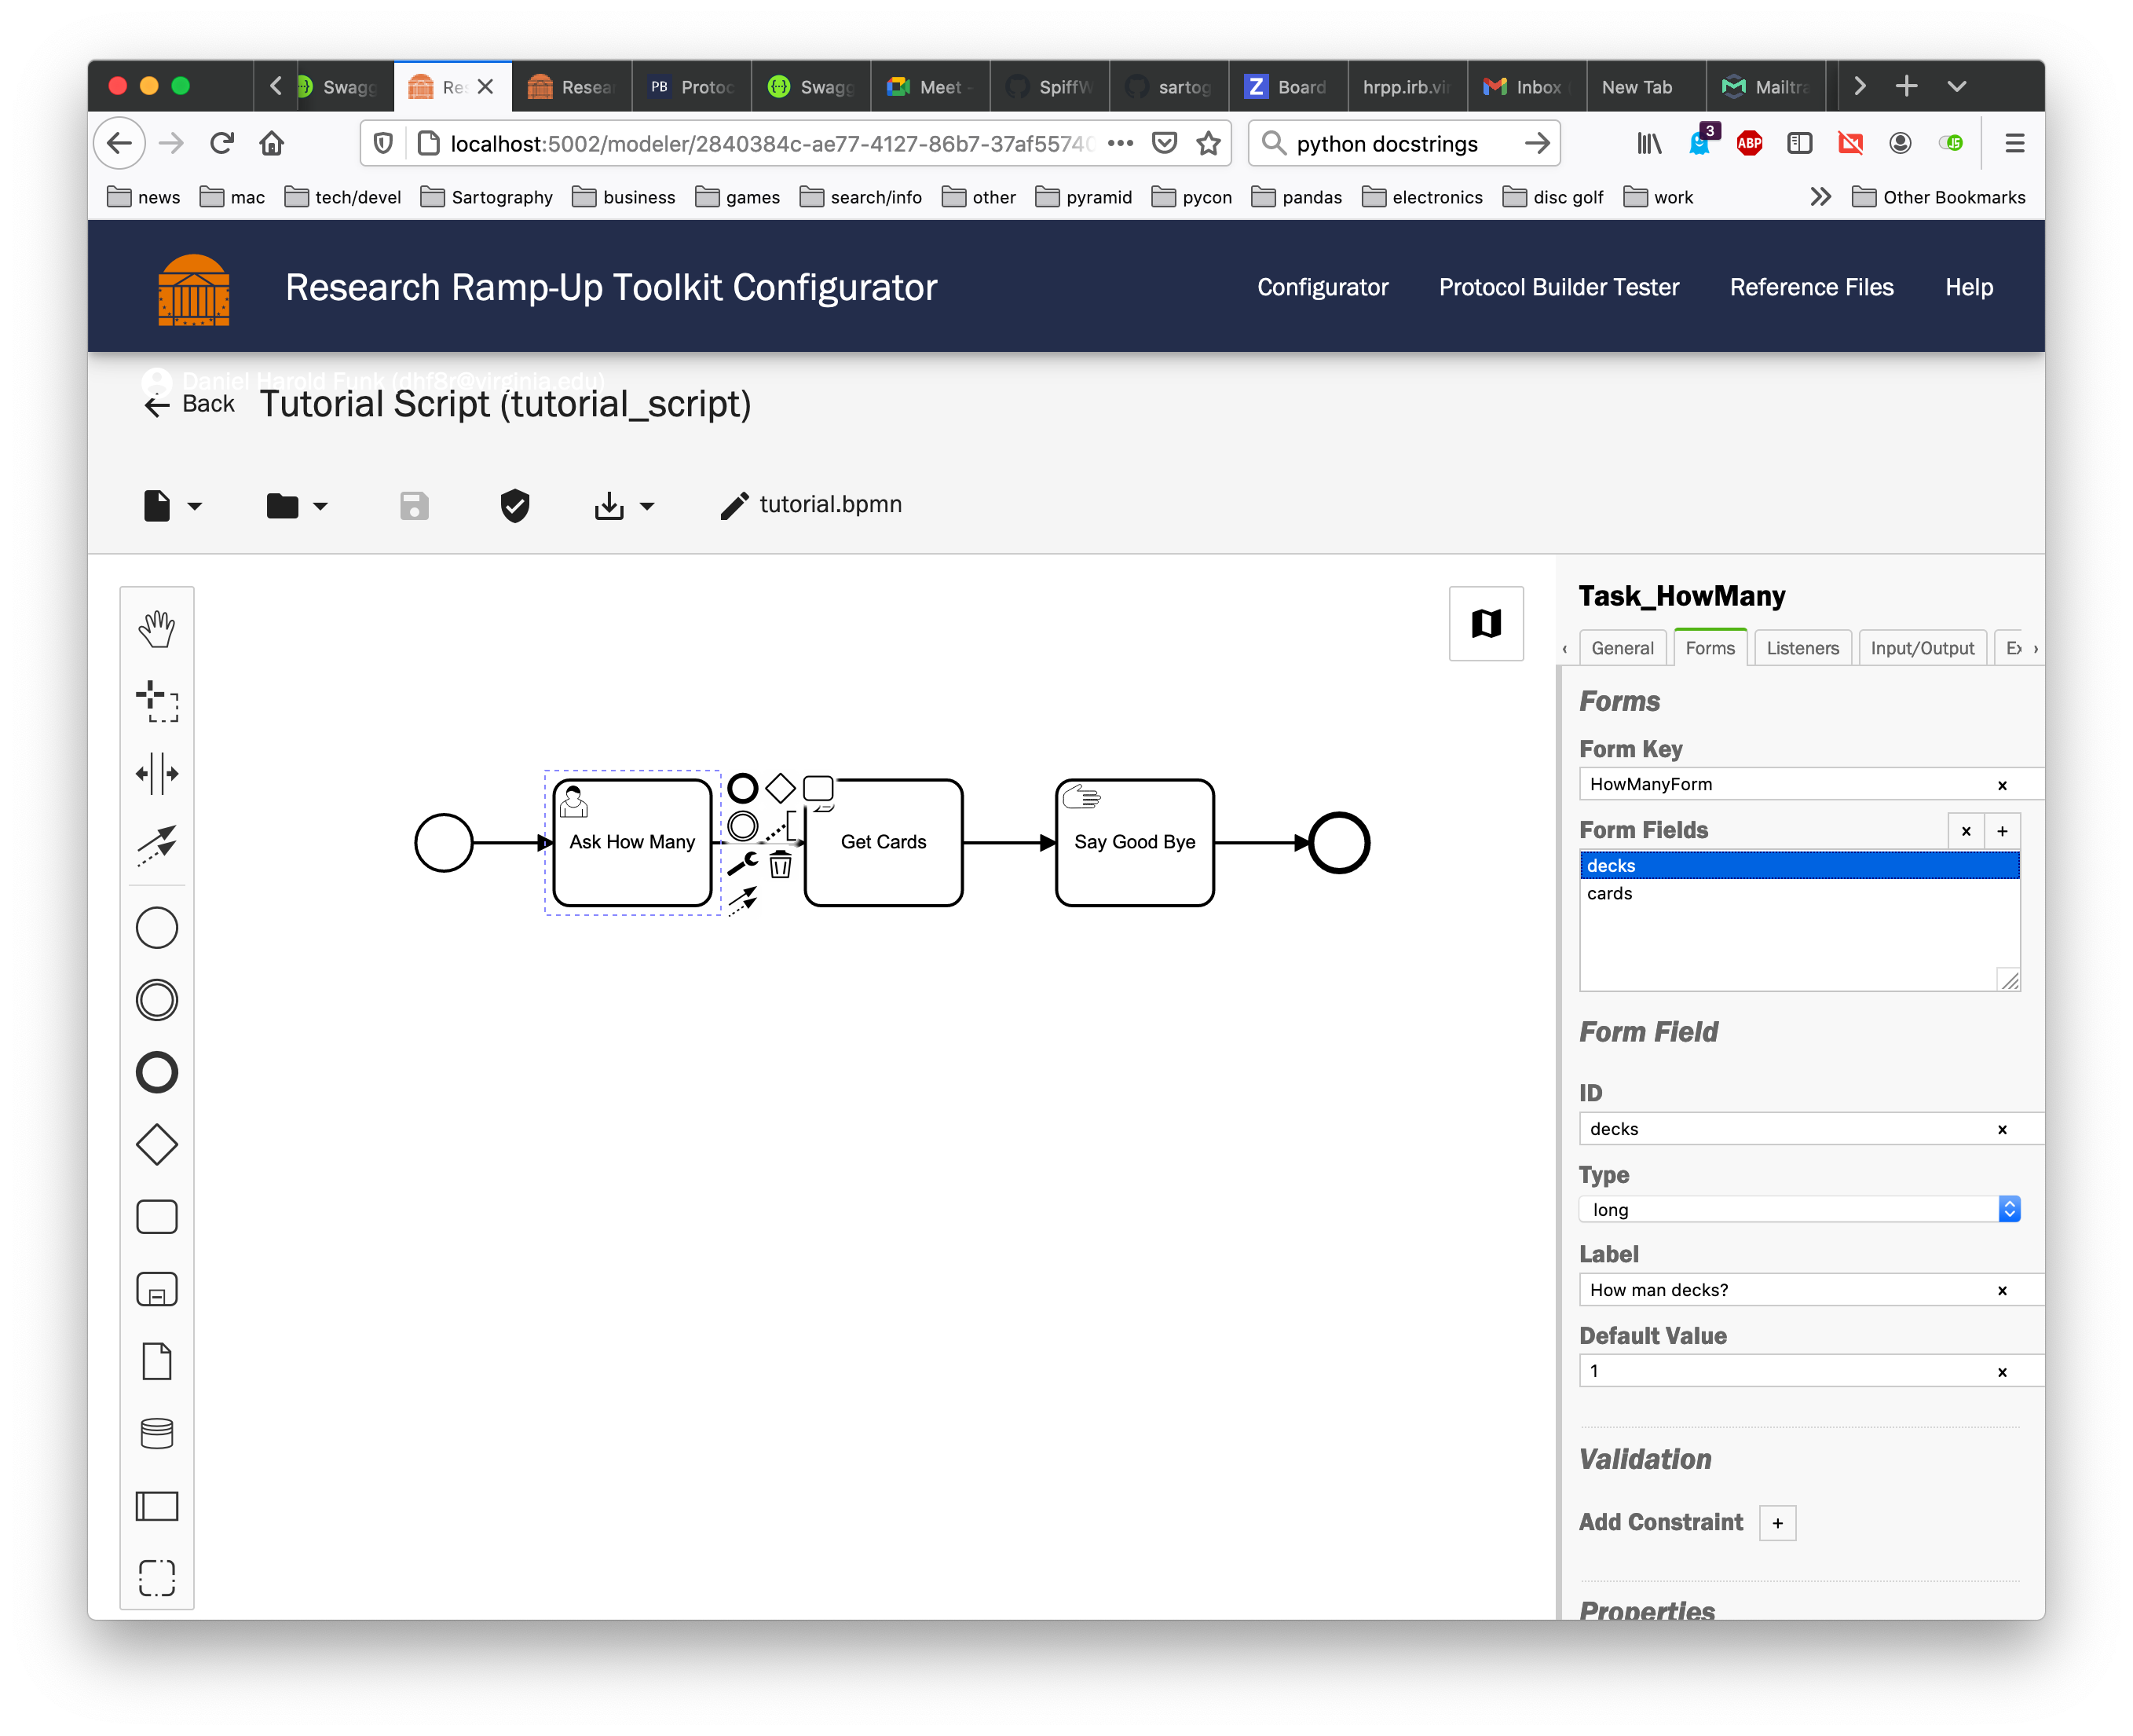This screenshot has height=1736, width=2133.
Task: Activate the global connect tool
Action: 157,845
